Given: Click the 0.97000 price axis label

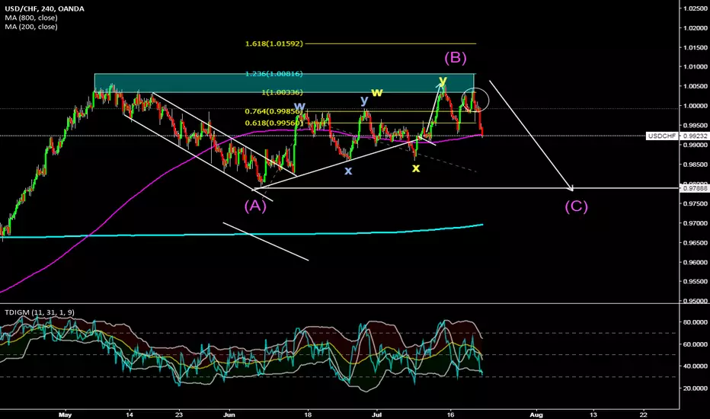Looking at the screenshot, I should click(x=695, y=223).
